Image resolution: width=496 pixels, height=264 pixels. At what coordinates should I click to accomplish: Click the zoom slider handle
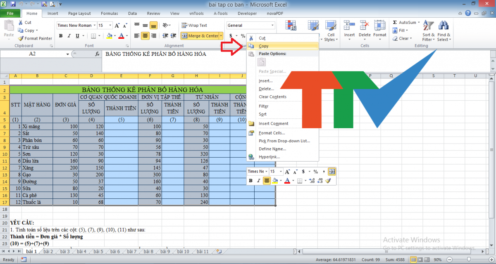[x=468, y=259]
